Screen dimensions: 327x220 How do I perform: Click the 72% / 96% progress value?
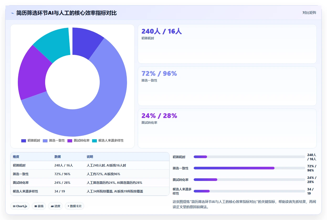312,168
